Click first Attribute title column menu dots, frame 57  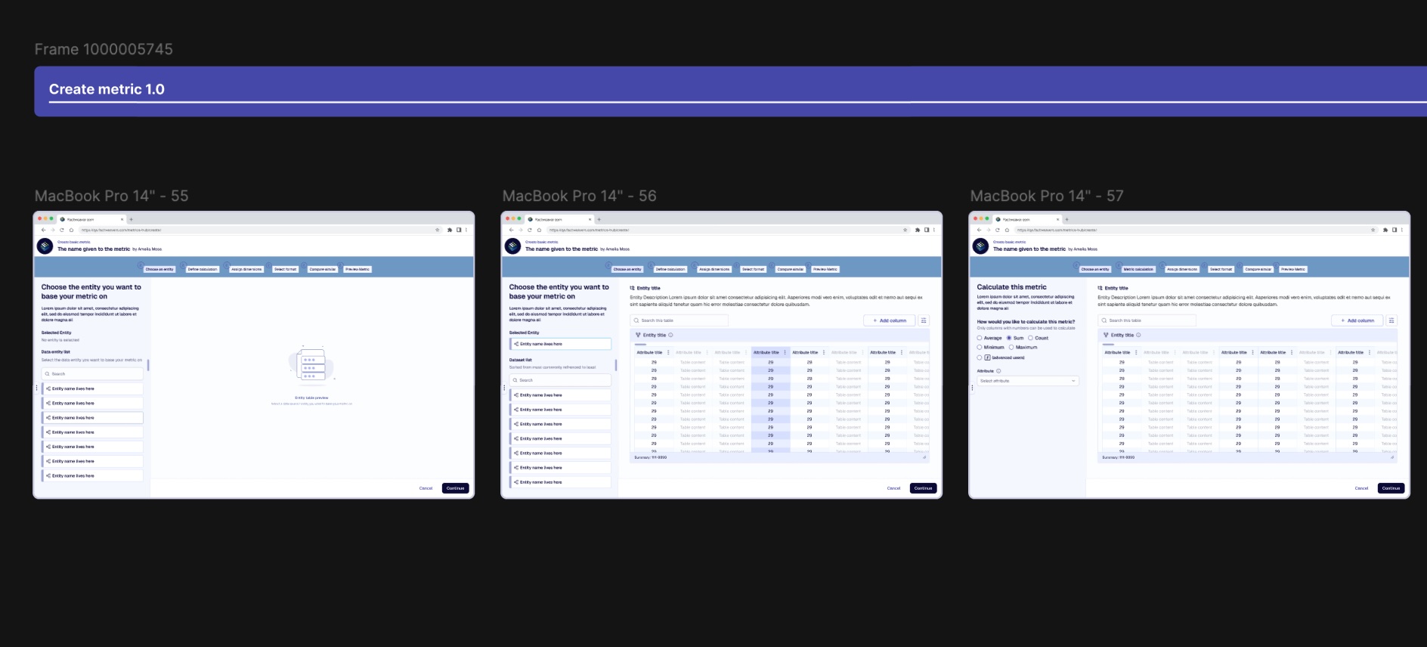click(x=1136, y=352)
